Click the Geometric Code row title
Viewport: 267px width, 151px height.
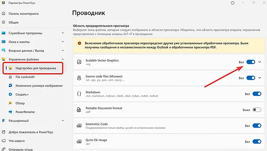point(96,124)
